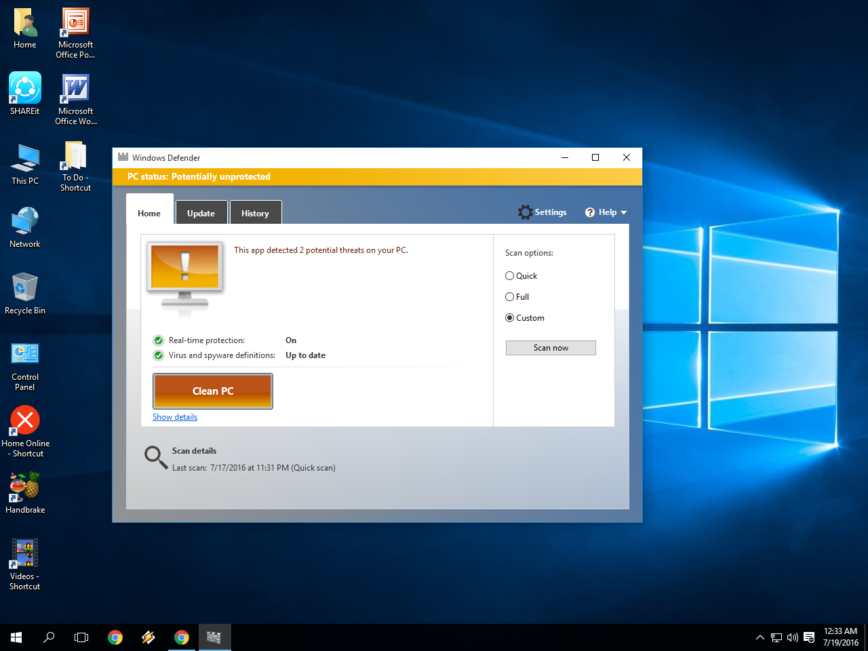868x651 pixels.
Task: Click the Windows Defender taskbar button
Action: [214, 637]
